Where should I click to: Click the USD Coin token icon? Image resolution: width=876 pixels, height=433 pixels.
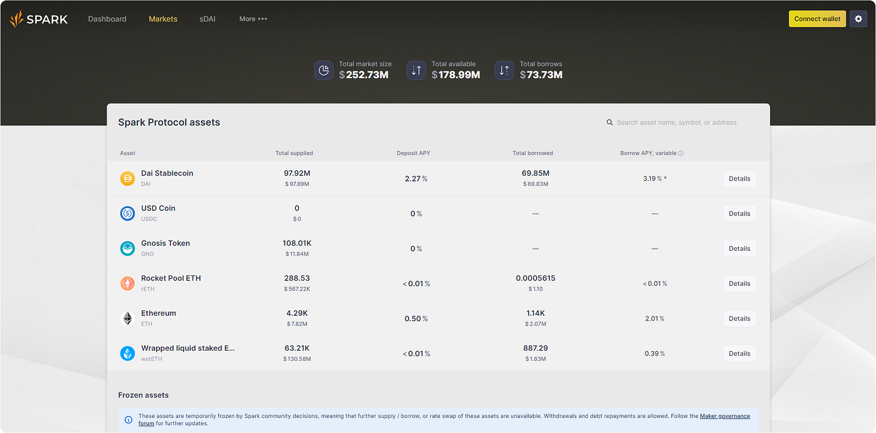[128, 213]
